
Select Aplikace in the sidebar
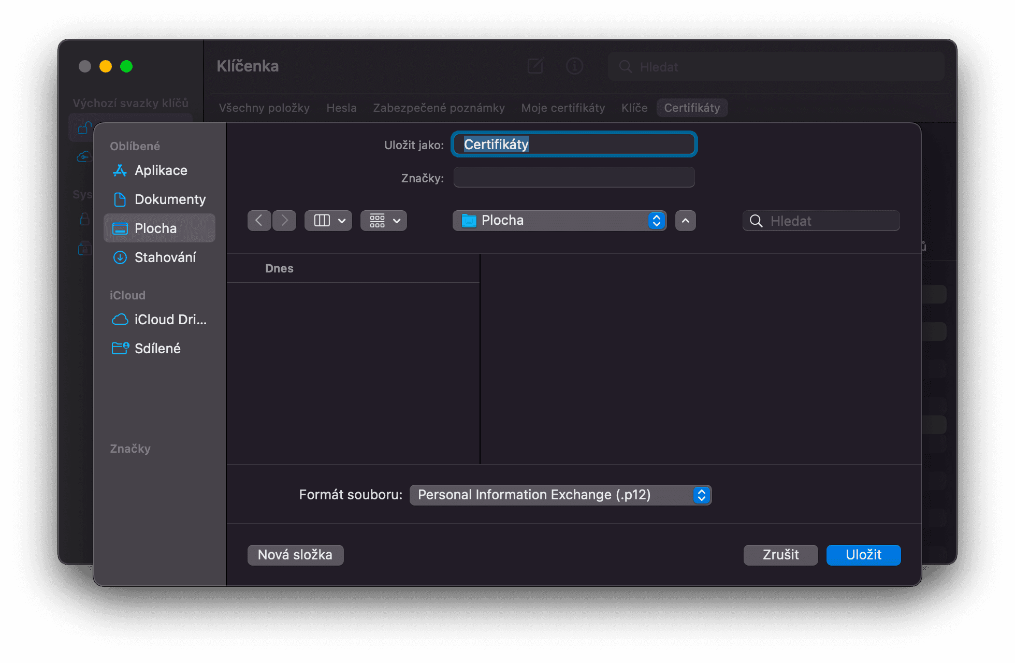coord(161,170)
